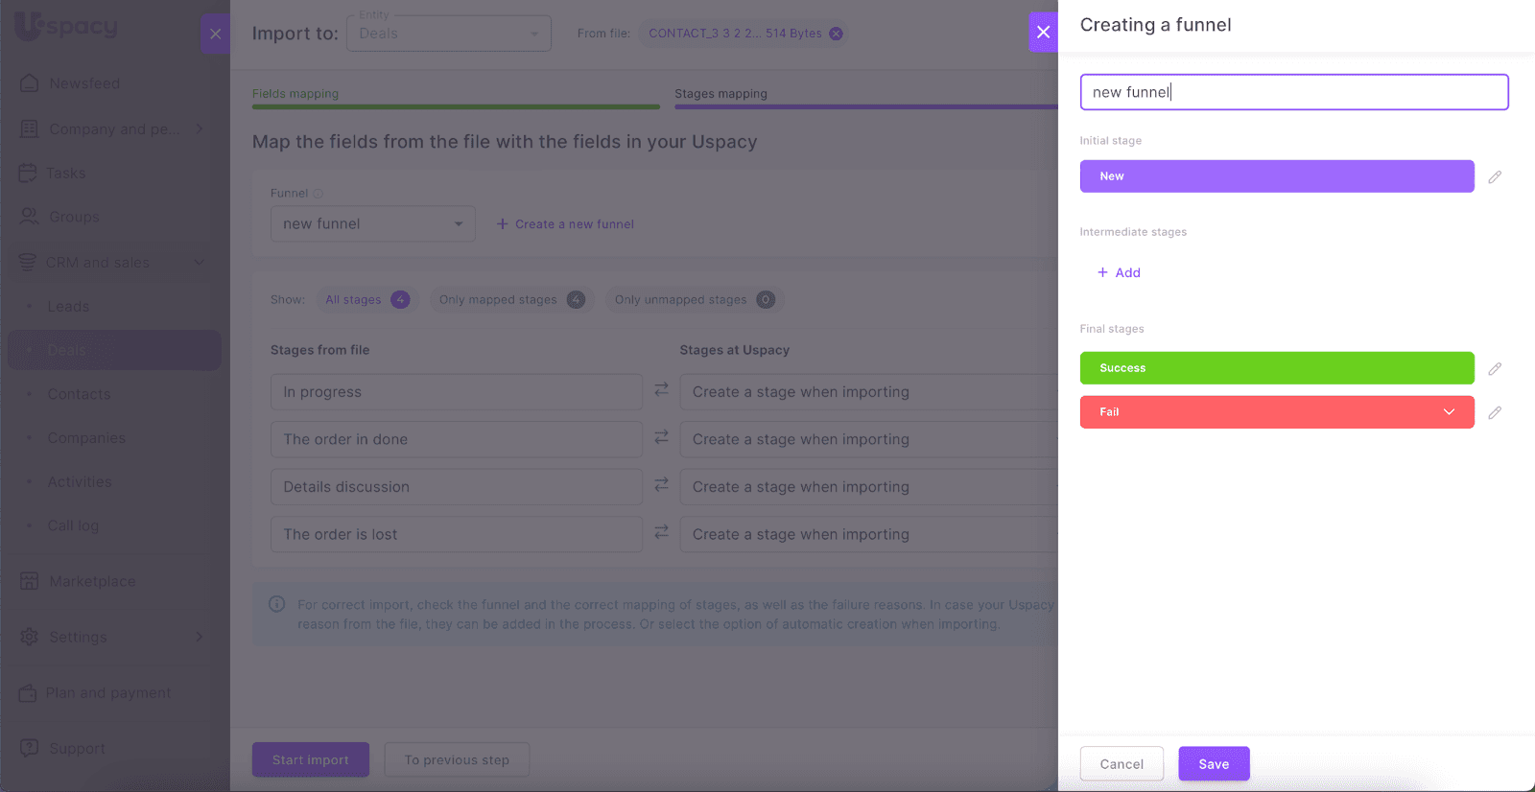Click the Groups people icon in sidebar

point(30,217)
